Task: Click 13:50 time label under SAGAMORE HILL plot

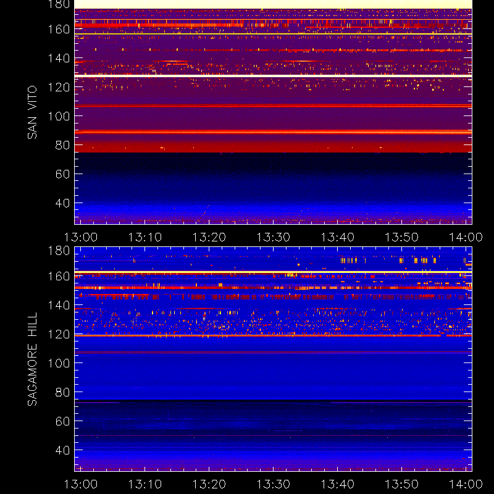Action: point(402,484)
